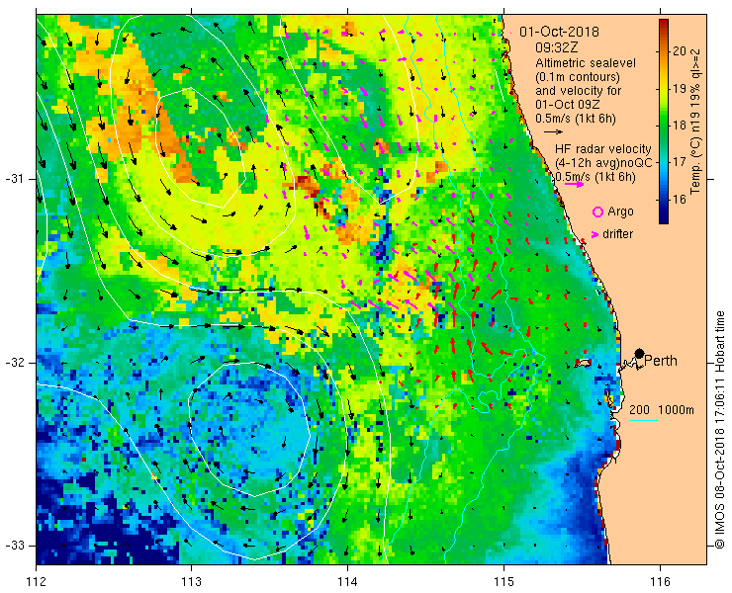This screenshot has height=593, width=732.
Task: Click the 19 label on temperature scale
Action: pyautogui.click(x=680, y=88)
